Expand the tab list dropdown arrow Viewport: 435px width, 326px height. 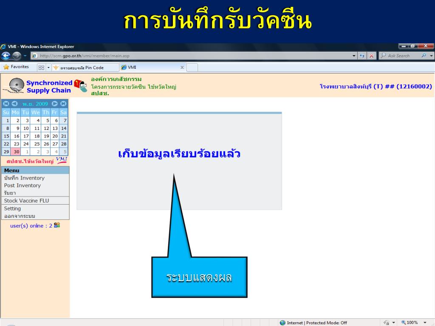(x=48, y=67)
